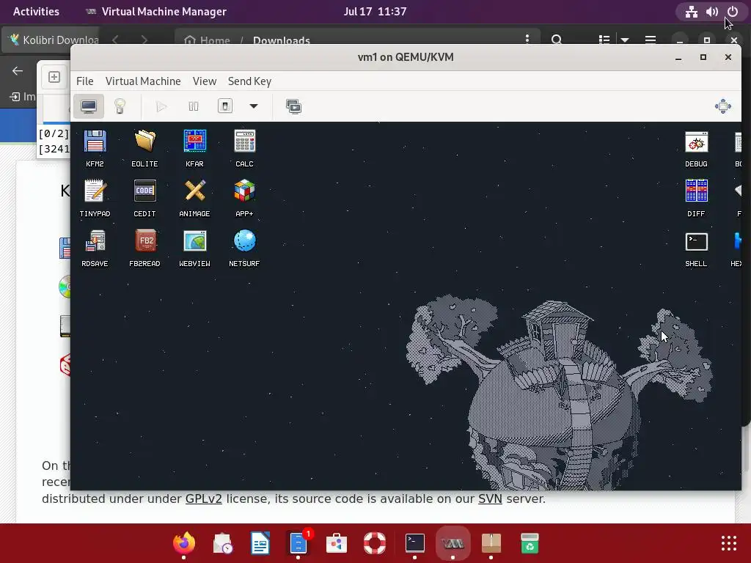Open the power system menu icon
The width and height of the screenshot is (751, 563).
point(733,12)
